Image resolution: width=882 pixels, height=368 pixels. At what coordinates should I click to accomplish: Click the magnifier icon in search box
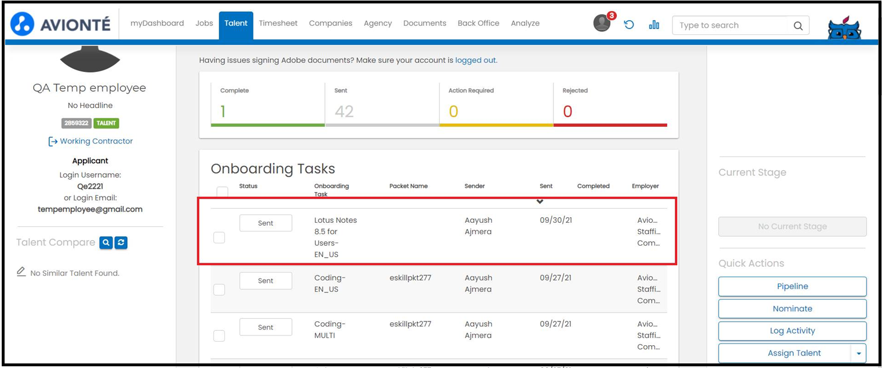(798, 25)
